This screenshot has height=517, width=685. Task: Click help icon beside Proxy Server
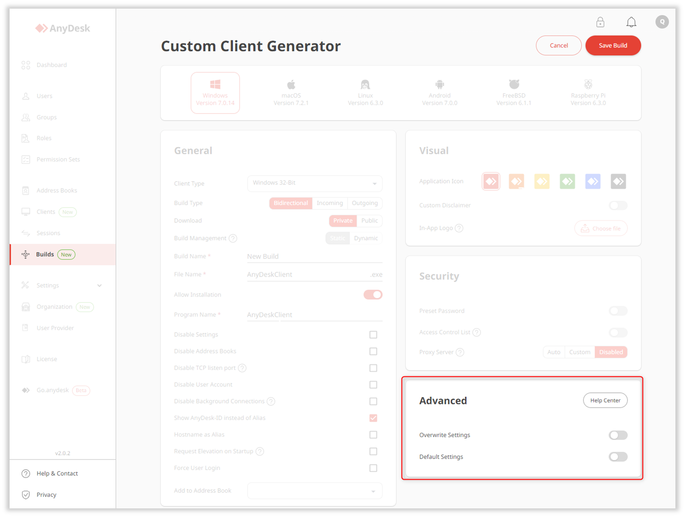tap(460, 352)
